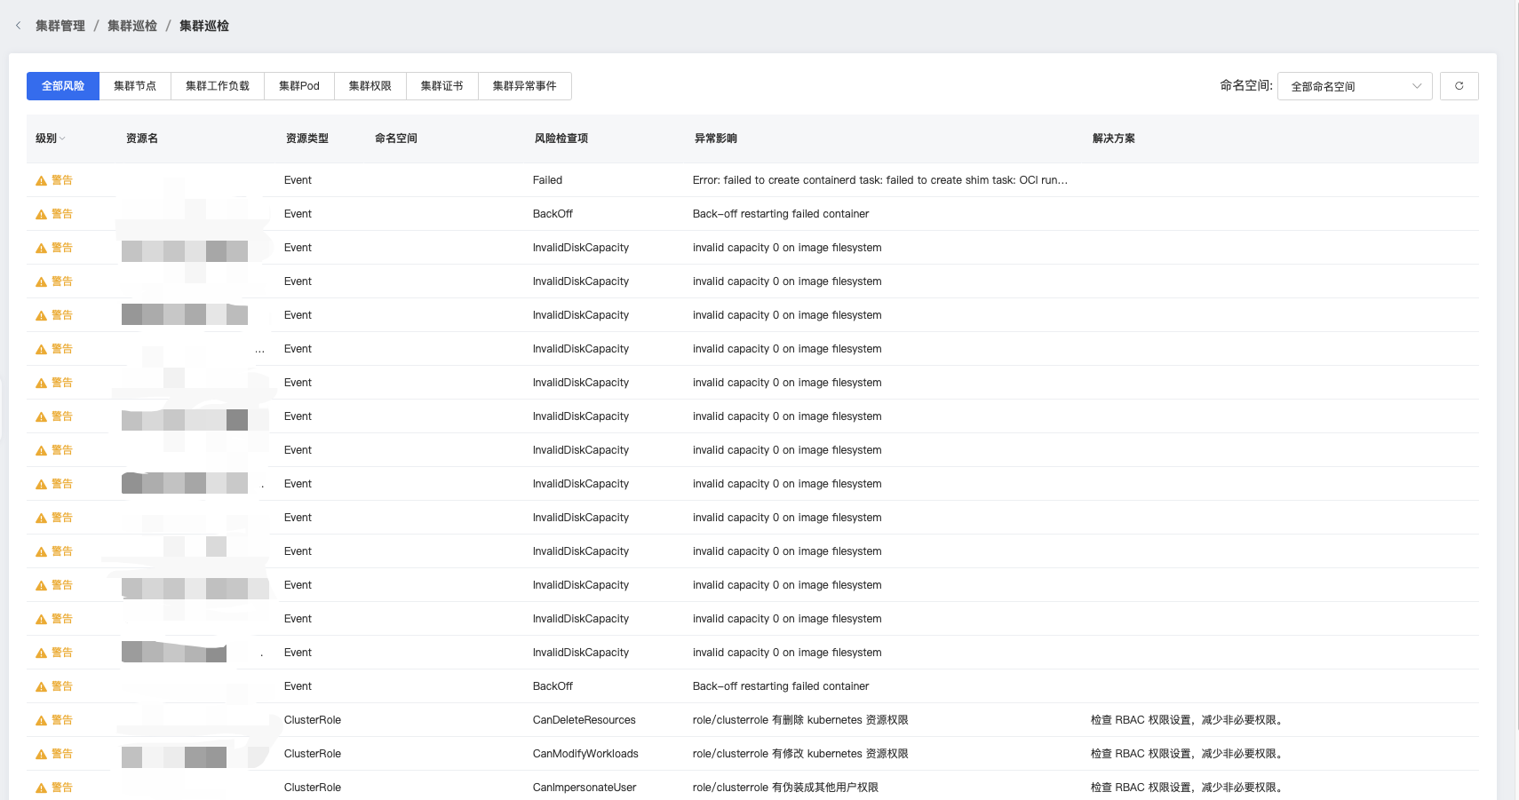The width and height of the screenshot is (1519, 800).
Task: Open the 全部命名空间 namespace dropdown
Action: coord(1354,86)
